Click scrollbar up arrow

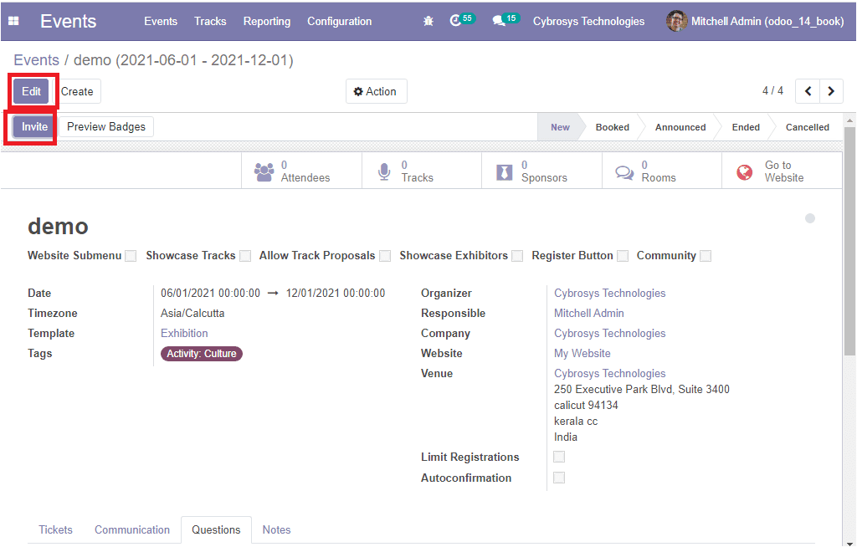849,120
